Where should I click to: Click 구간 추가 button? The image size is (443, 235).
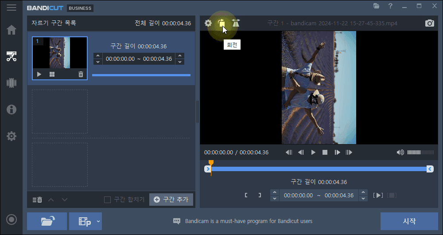(x=171, y=200)
